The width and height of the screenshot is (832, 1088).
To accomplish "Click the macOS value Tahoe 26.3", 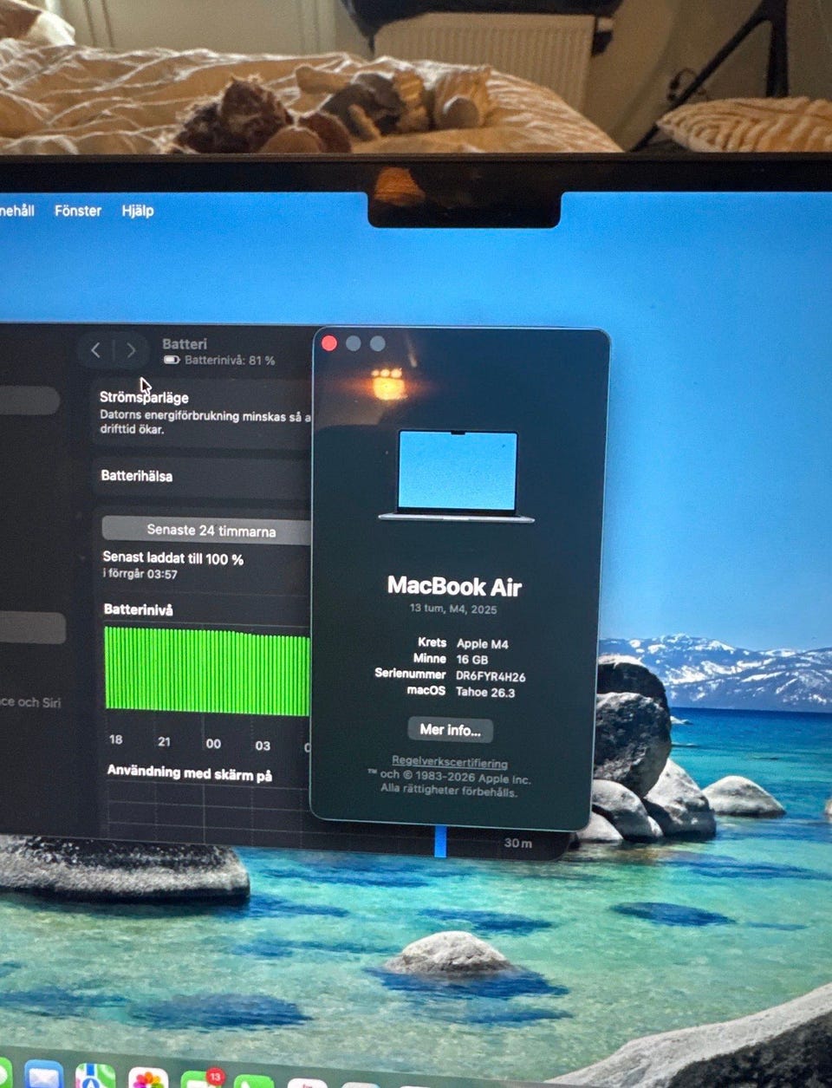I will (x=485, y=693).
